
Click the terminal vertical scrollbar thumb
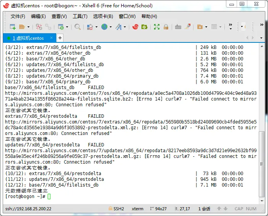pos(262,164)
